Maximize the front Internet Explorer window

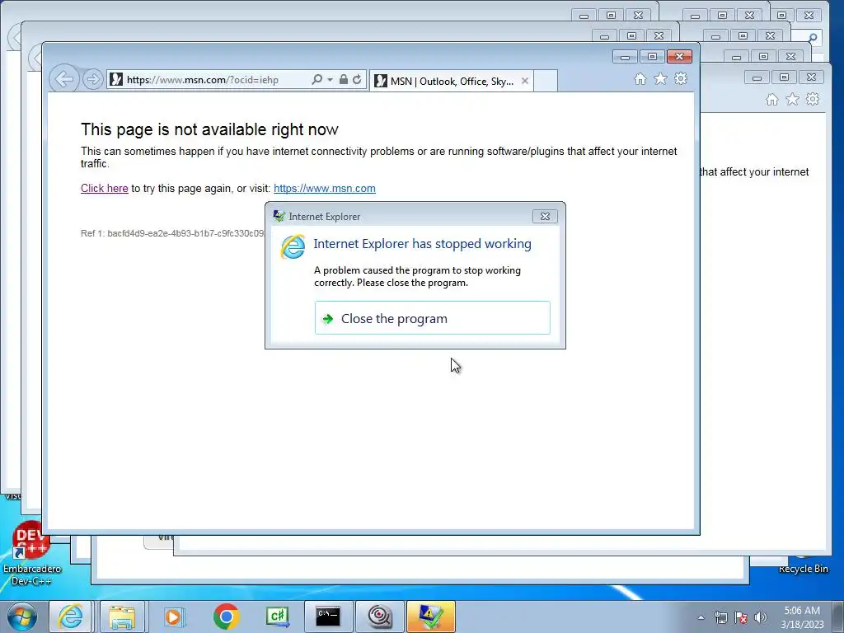[x=652, y=57]
